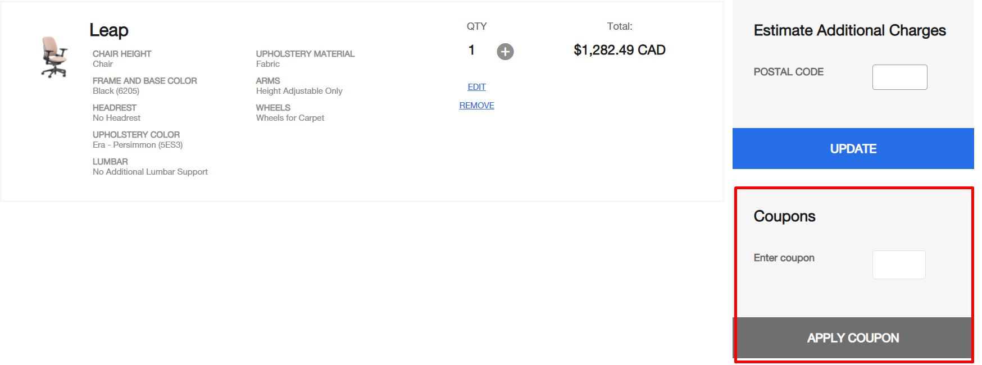Click the EDIT link for Leap
982x365 pixels.
pos(476,87)
